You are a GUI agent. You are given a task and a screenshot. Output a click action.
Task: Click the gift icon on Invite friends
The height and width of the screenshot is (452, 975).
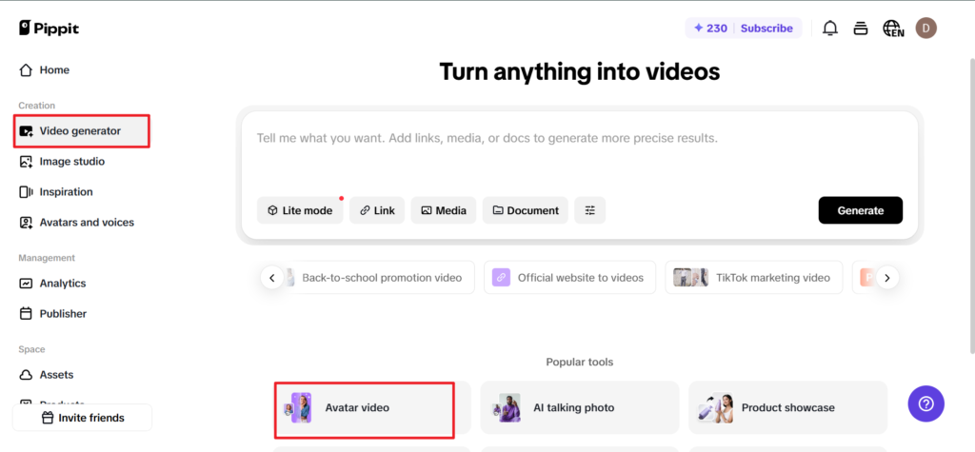click(48, 418)
